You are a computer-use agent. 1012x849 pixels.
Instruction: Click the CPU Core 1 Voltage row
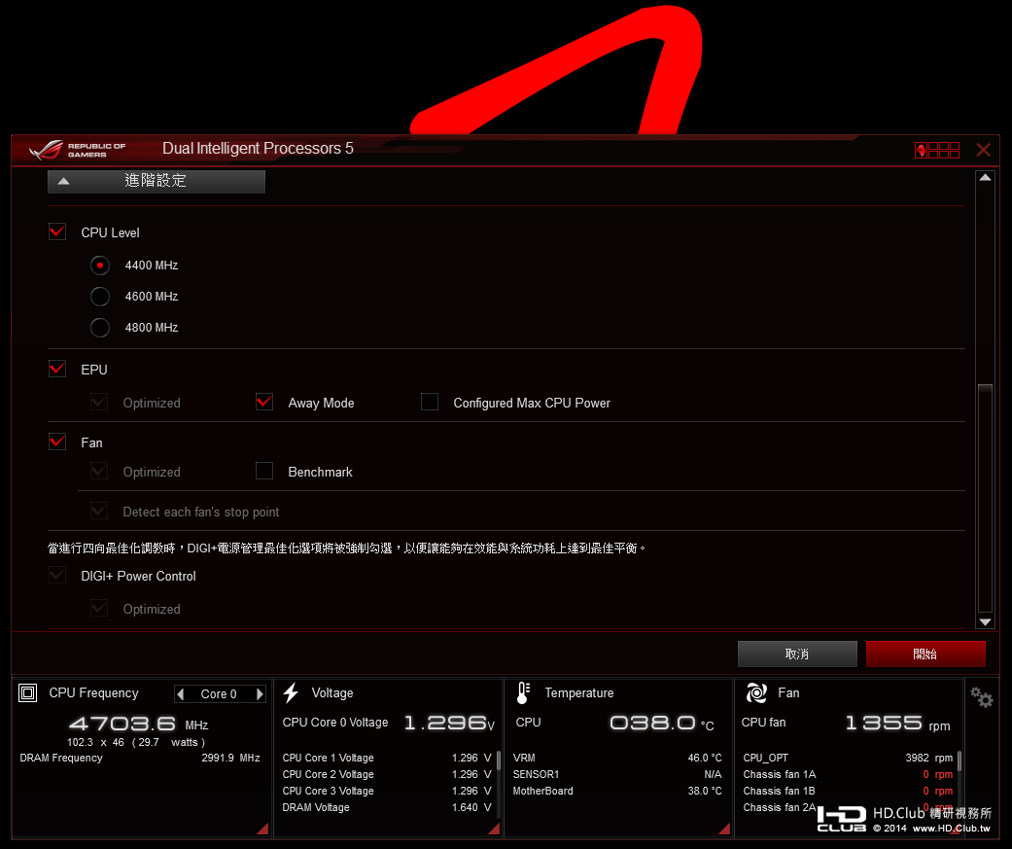[387, 758]
